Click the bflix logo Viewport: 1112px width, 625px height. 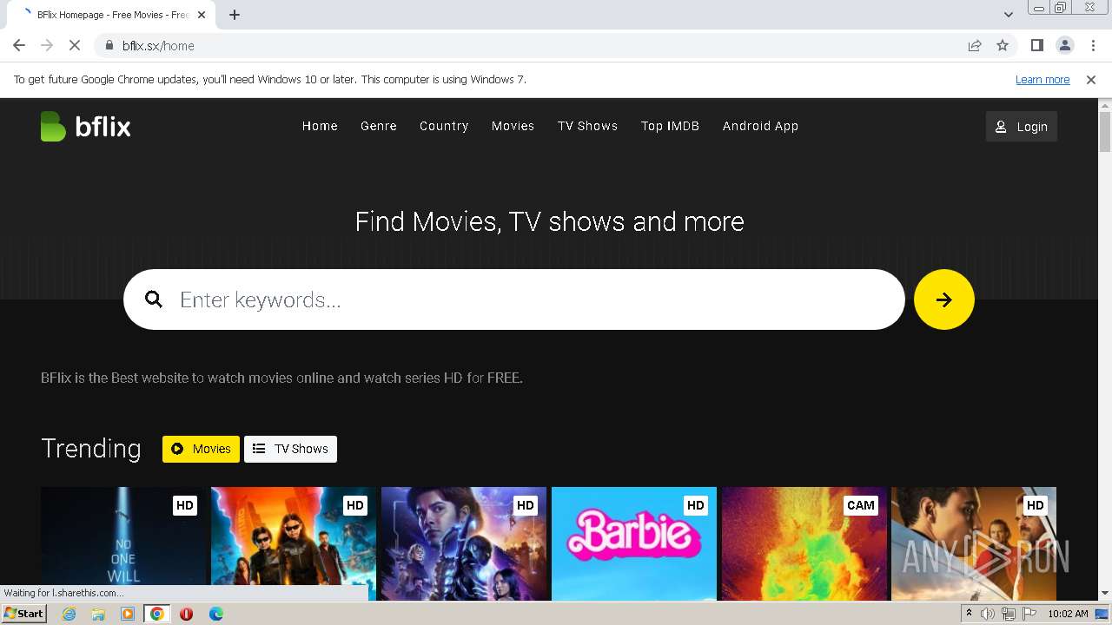tap(85, 127)
